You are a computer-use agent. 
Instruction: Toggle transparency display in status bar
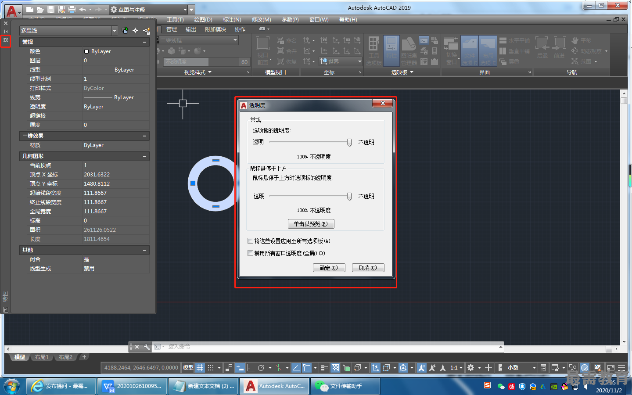(335, 368)
